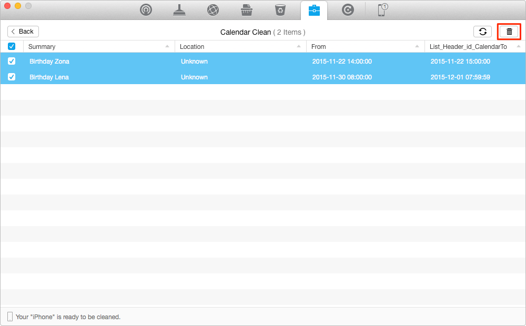526x326 pixels.
Task: Open the Quick Clean radar tab icon
Action: [146, 9]
